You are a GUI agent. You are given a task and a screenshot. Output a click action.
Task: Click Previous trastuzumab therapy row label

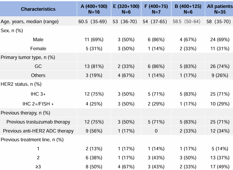[x=38, y=122]
